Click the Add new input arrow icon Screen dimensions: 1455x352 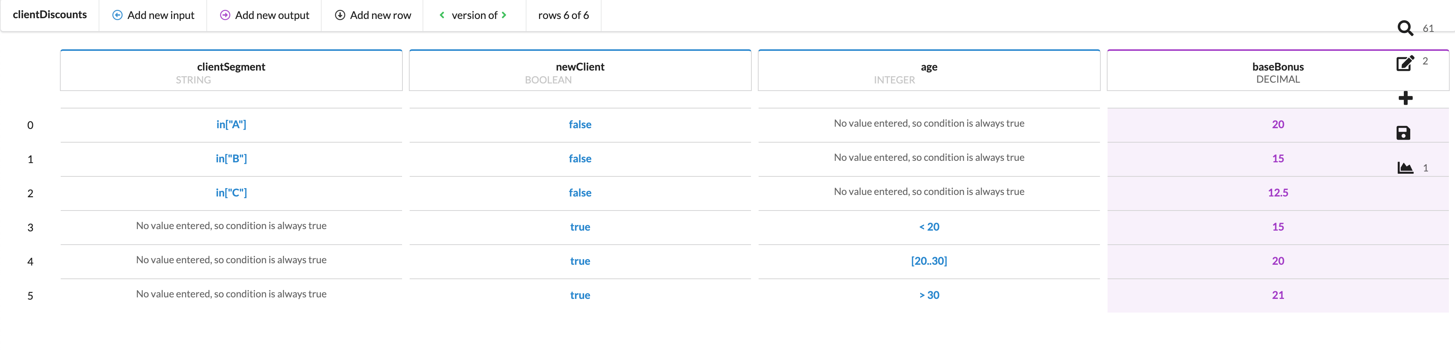[118, 15]
